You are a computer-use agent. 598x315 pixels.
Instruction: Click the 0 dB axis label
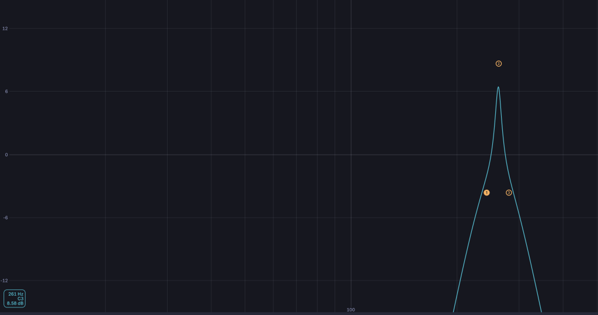[x=6, y=155]
